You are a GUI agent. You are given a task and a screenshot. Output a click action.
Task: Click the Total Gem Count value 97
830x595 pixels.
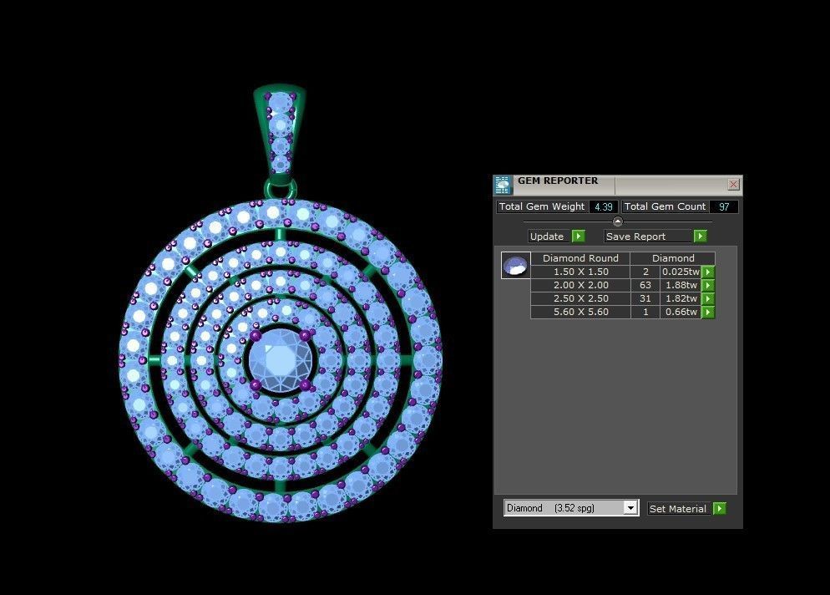tap(724, 206)
